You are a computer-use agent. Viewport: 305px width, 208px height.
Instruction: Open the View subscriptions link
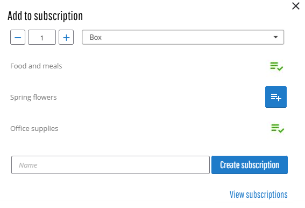[x=259, y=195]
